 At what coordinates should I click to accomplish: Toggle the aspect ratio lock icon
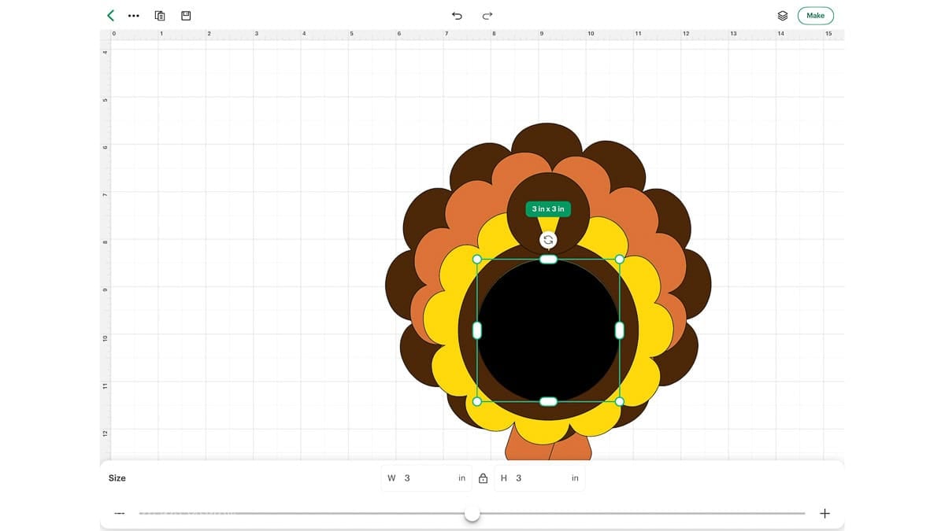coord(483,478)
